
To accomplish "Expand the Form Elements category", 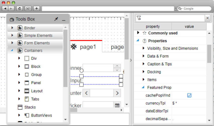I will coord(12,43).
